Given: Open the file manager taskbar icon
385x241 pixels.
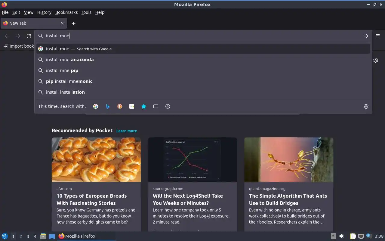Looking at the screenshot, I should [43, 236].
